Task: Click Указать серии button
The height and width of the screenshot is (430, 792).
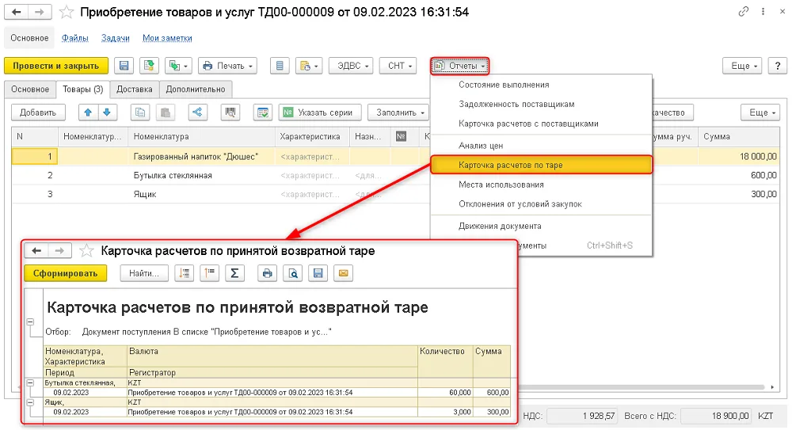Action: coord(320,112)
